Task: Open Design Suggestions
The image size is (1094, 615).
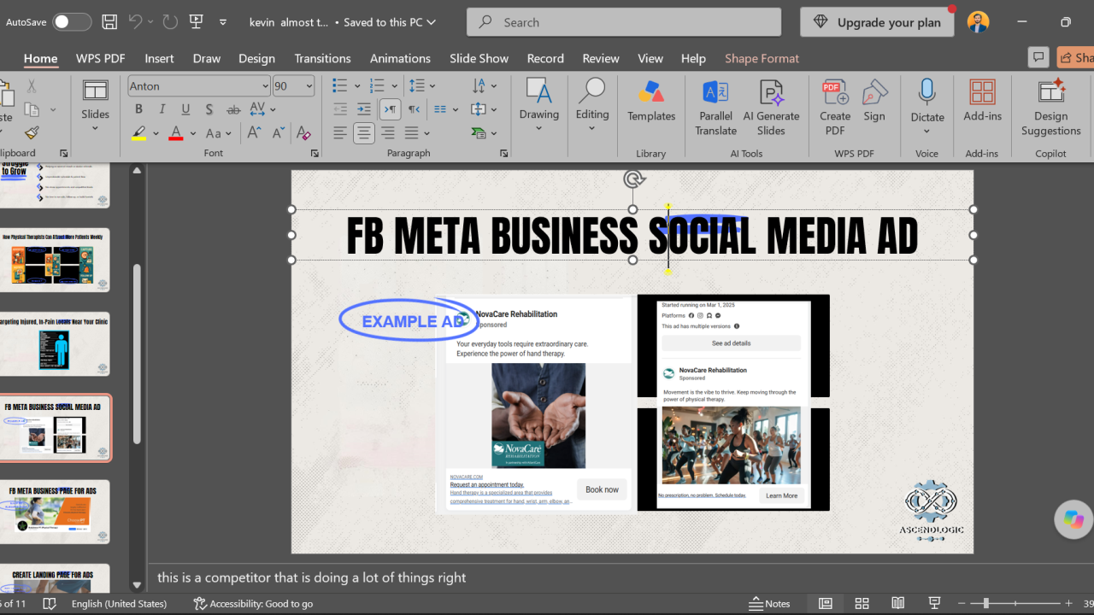Action: (x=1050, y=108)
